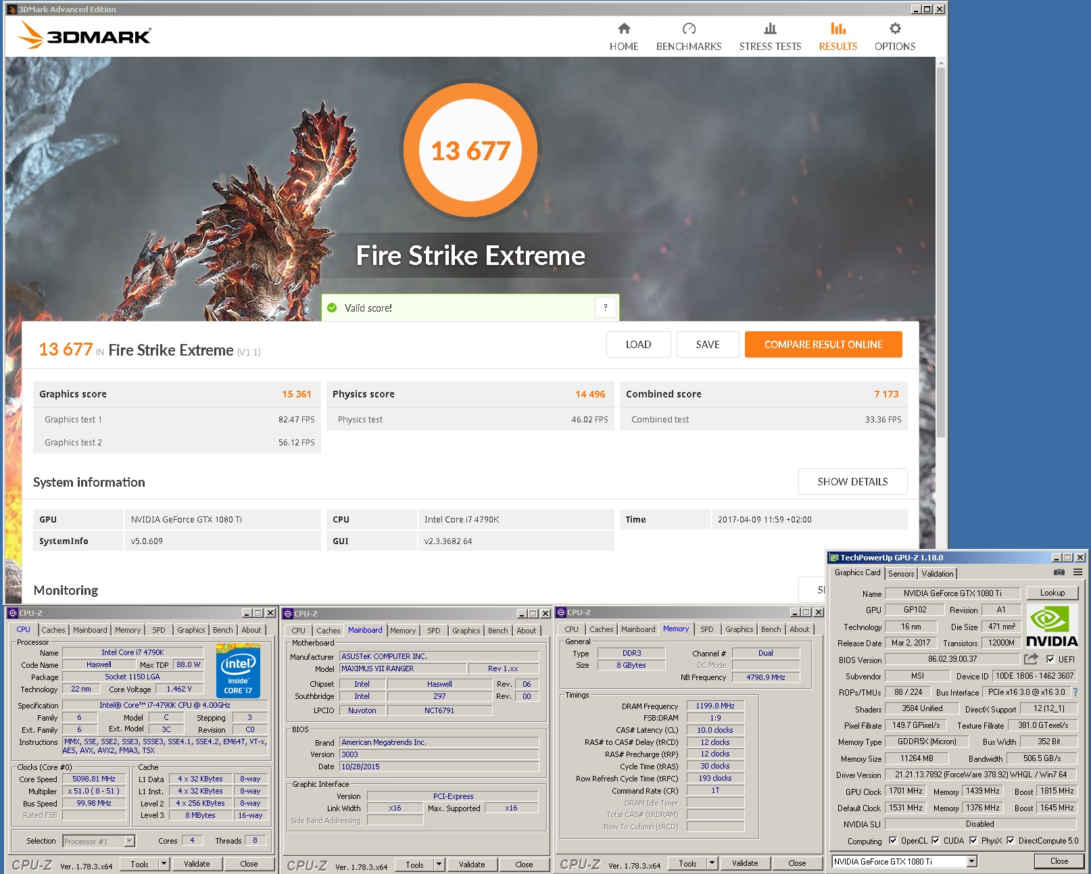Open OPTIONS gear in 3DMark navigation
This screenshot has height=874, width=1091.
895,37
